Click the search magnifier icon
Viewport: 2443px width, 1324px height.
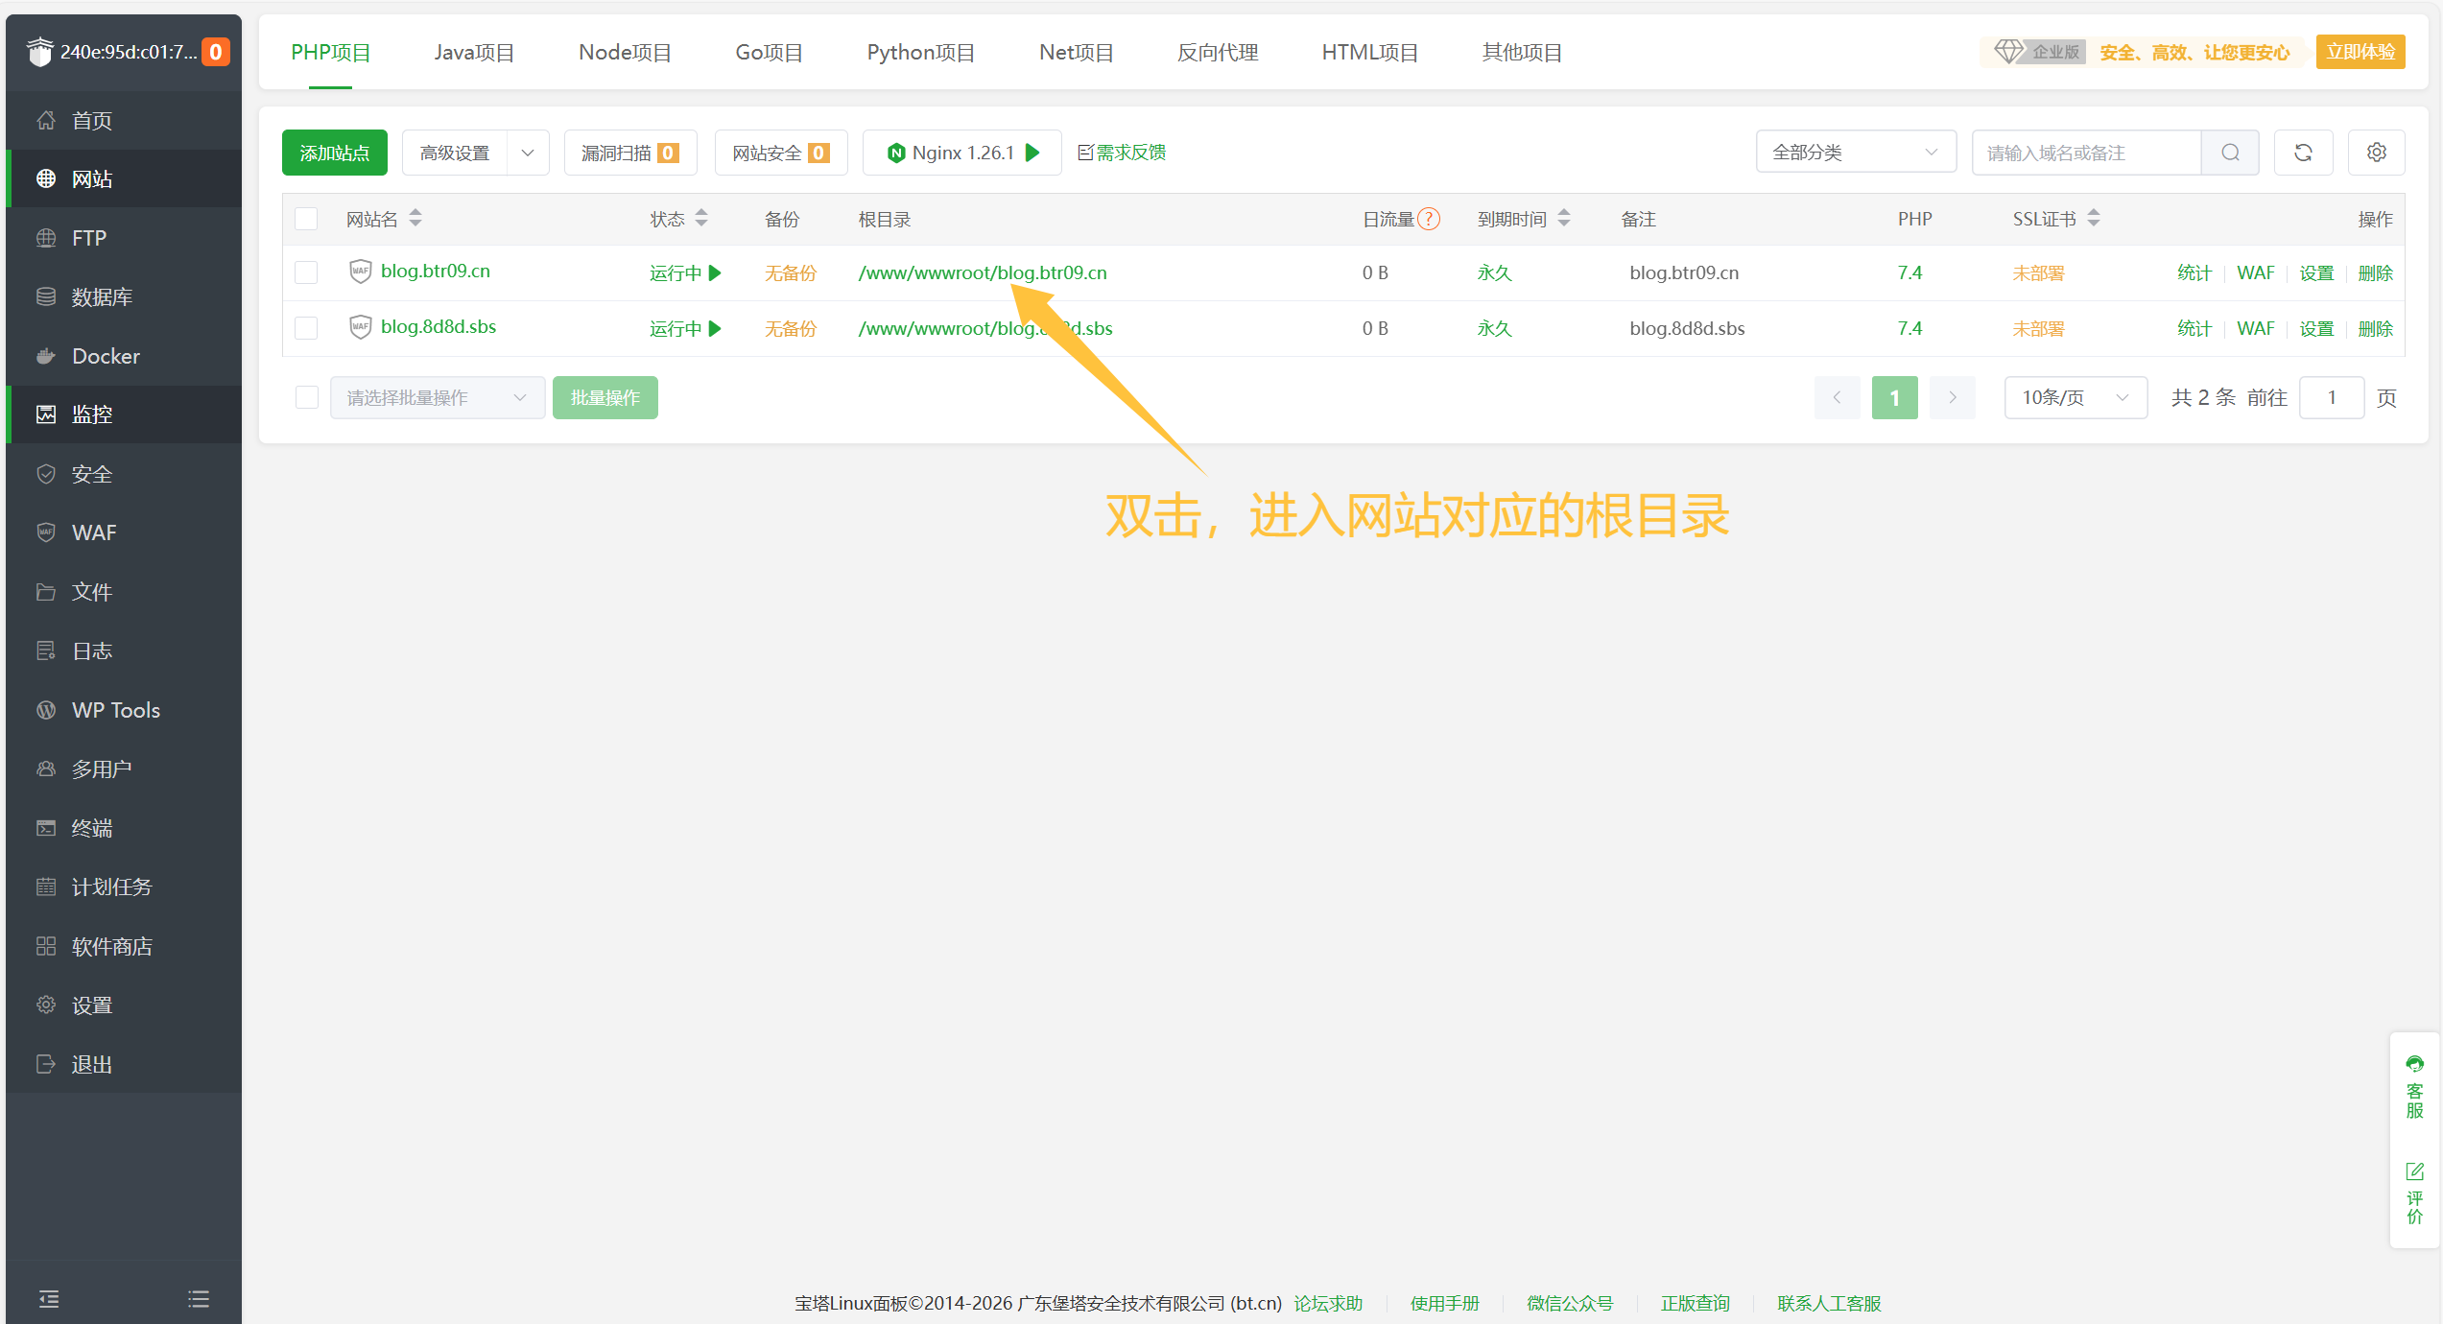point(2230,153)
